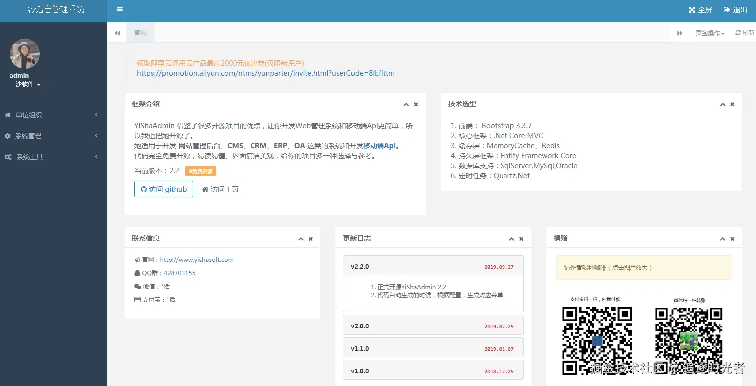Screen dimensions: 756x386
Task: Click the Alipay QR code image
Action: 597,341
